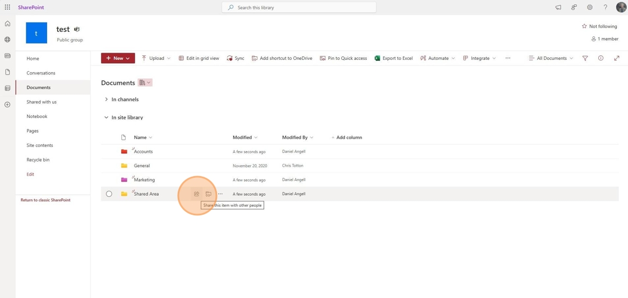Click Edit in grid view

pyautogui.click(x=199, y=58)
